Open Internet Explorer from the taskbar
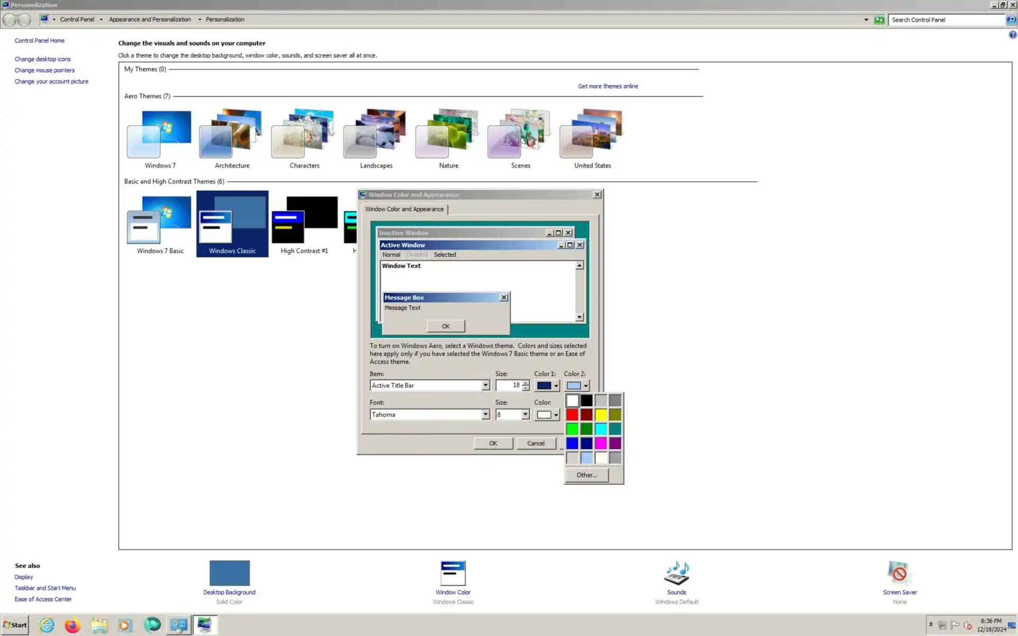The image size is (1018, 636). [47, 625]
